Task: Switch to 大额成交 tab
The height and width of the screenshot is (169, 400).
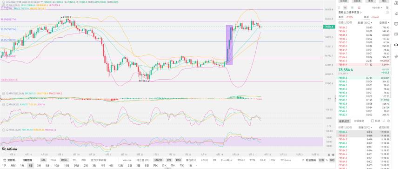Action: [x=359, y=121]
